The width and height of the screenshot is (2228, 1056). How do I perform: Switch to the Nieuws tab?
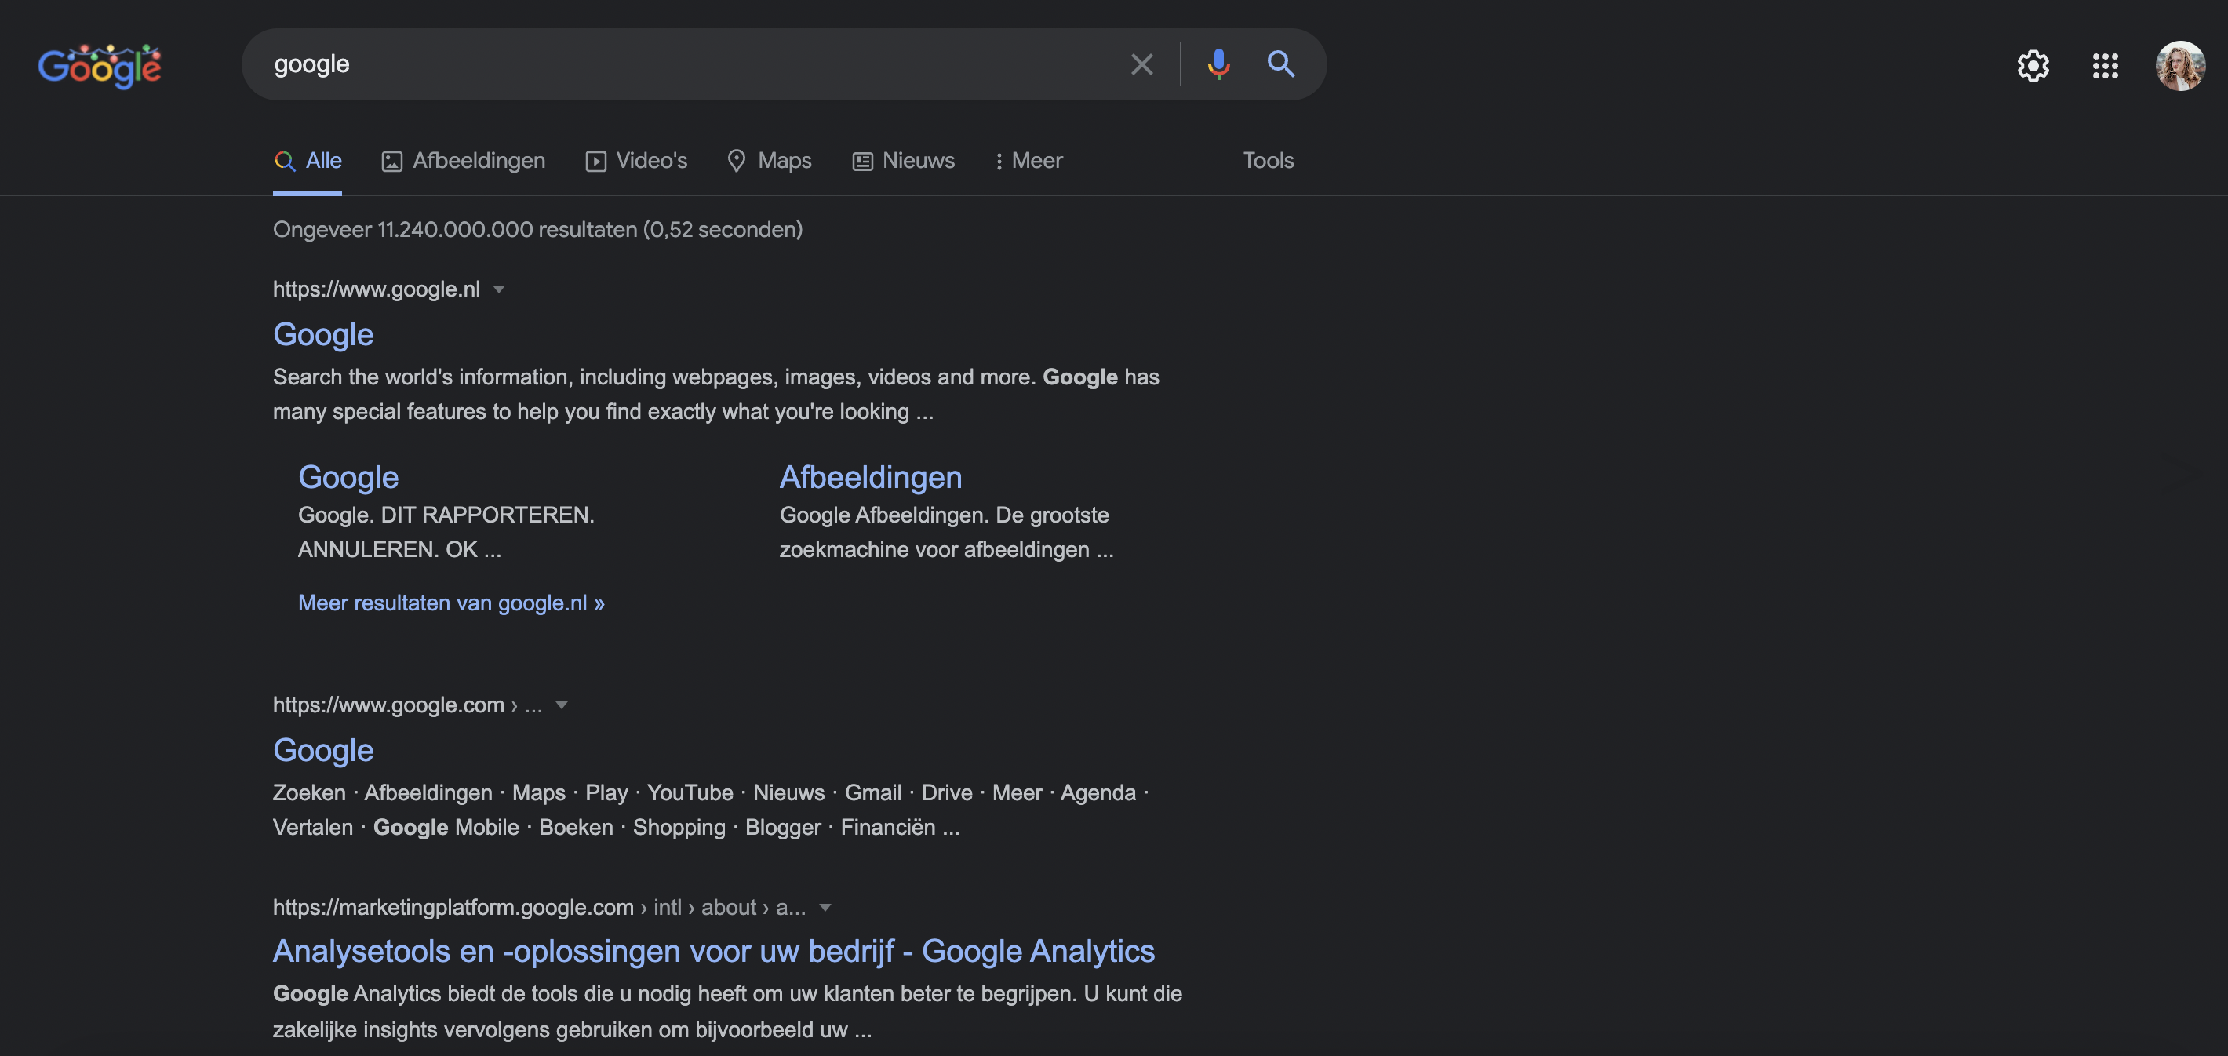click(x=903, y=161)
